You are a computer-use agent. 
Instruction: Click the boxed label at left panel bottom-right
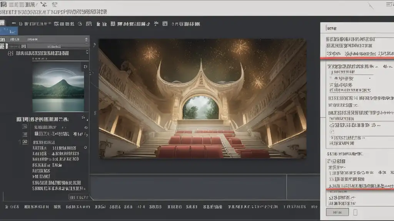(x=79, y=198)
